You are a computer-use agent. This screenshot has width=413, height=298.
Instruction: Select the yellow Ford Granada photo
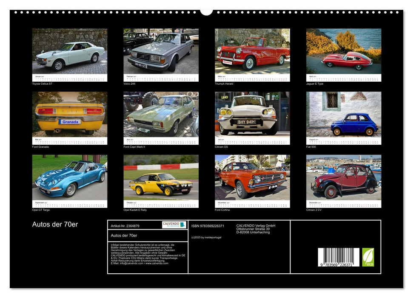point(69,114)
